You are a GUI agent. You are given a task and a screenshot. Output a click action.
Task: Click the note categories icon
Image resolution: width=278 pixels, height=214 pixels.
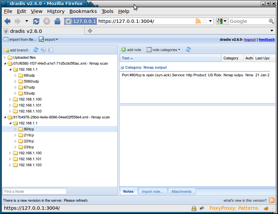[148, 50]
